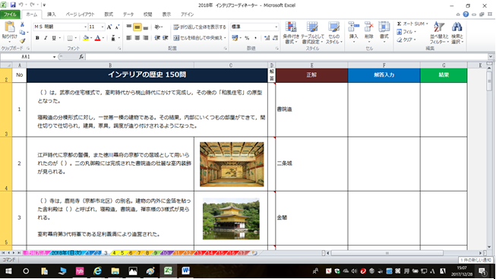Open the font size dropdown
Image resolution: width=496 pixels, height=279 pixels.
103,27
